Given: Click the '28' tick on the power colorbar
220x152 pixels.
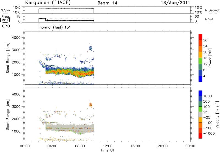Looking at the screenshot, I should tap(205, 40).
